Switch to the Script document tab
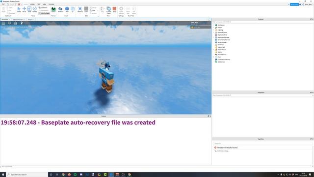Viewport: 314px width, 177px height. tap(30, 20)
